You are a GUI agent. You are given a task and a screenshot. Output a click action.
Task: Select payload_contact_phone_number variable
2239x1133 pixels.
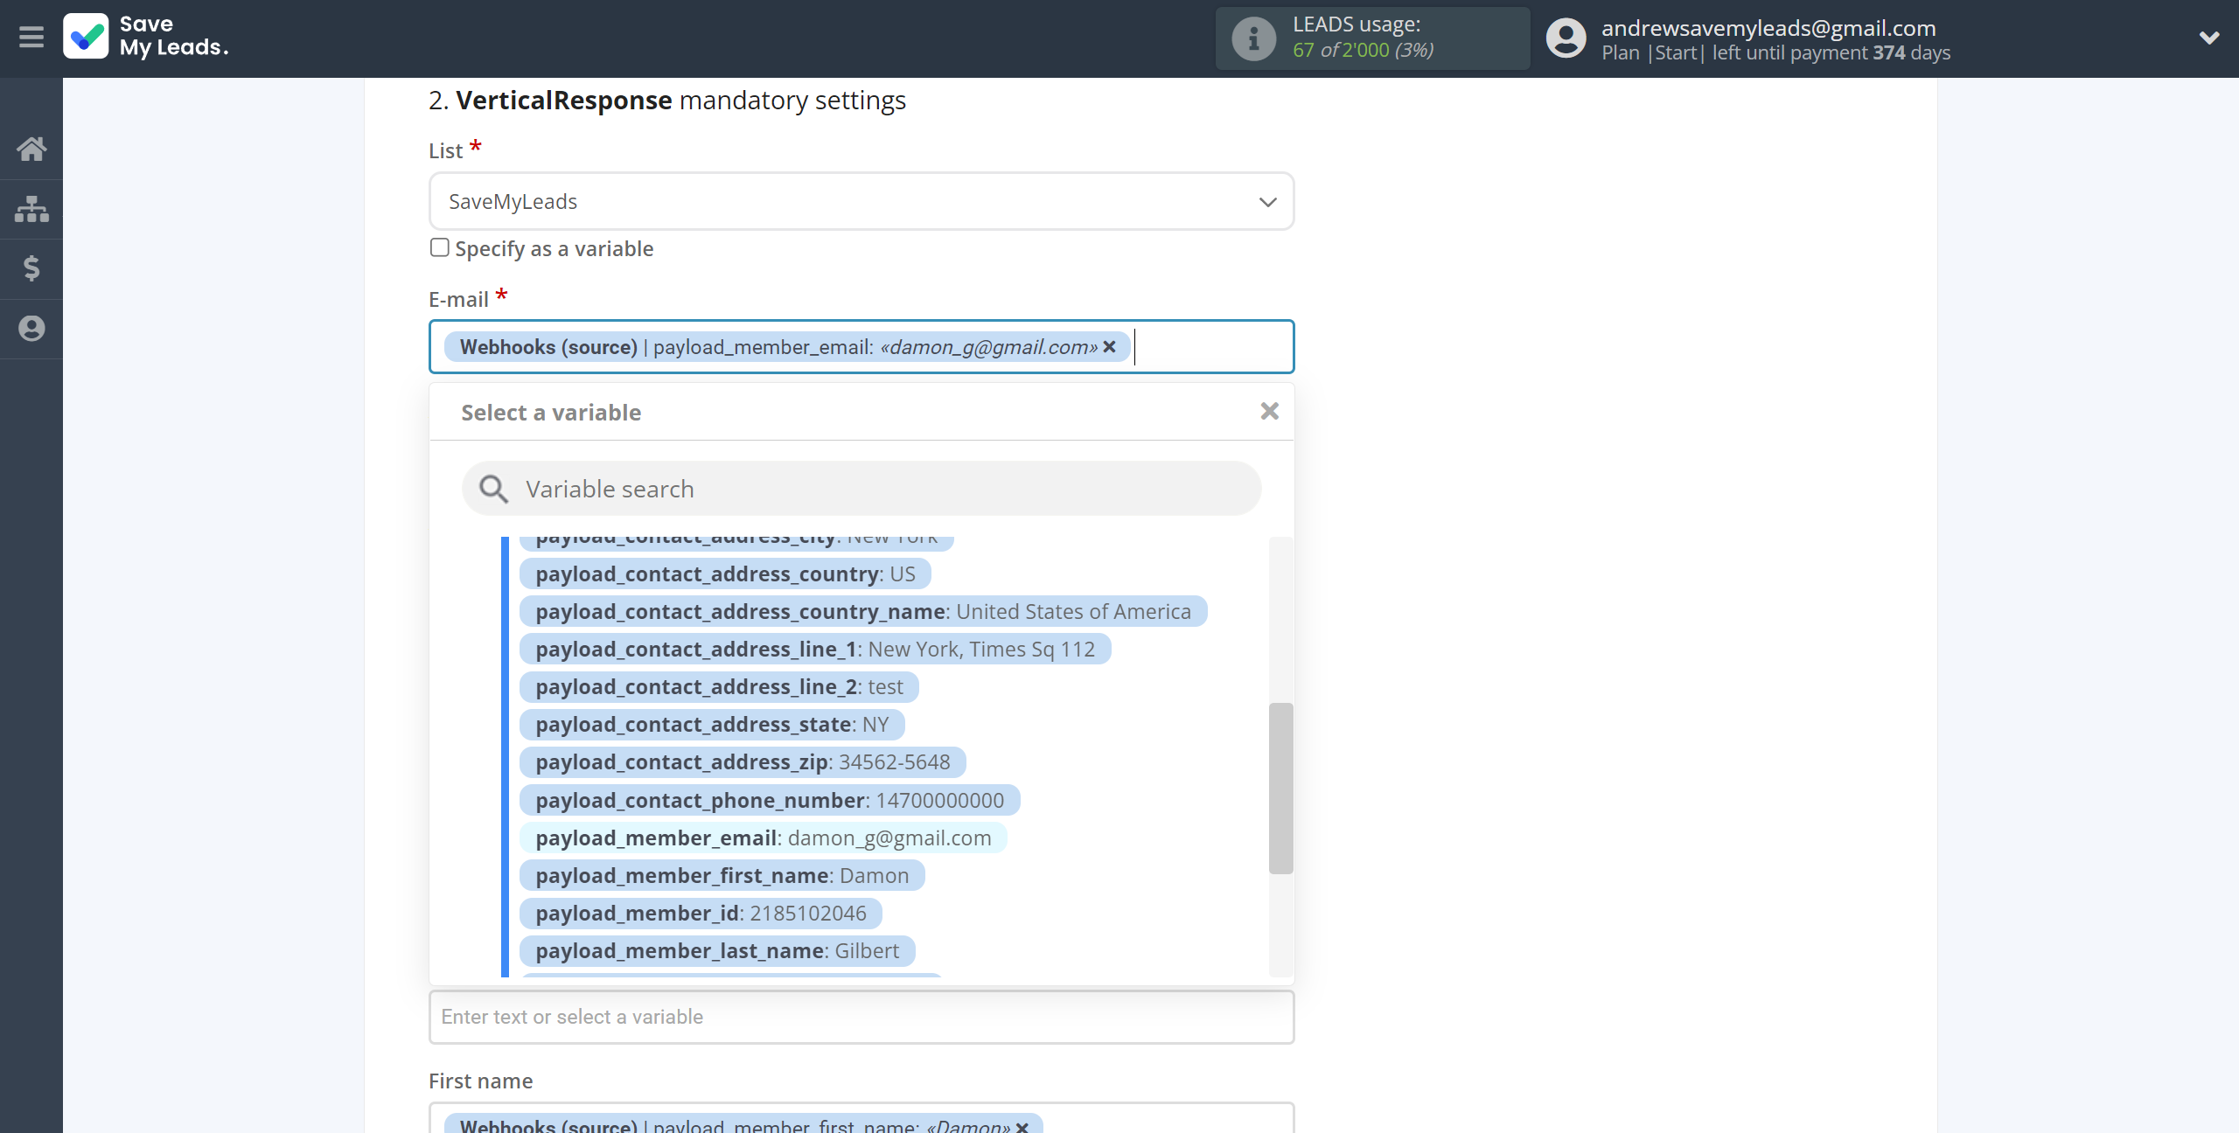click(770, 801)
